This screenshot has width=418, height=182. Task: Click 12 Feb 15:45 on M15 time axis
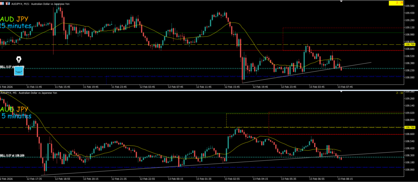[232, 87]
